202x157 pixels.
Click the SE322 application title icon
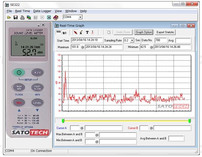click(7, 5)
